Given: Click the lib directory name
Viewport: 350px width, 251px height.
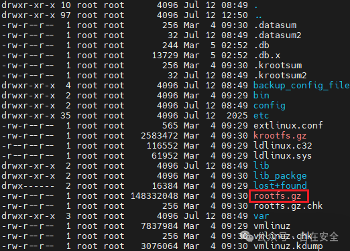Looking at the screenshot, I should tap(261, 166).
